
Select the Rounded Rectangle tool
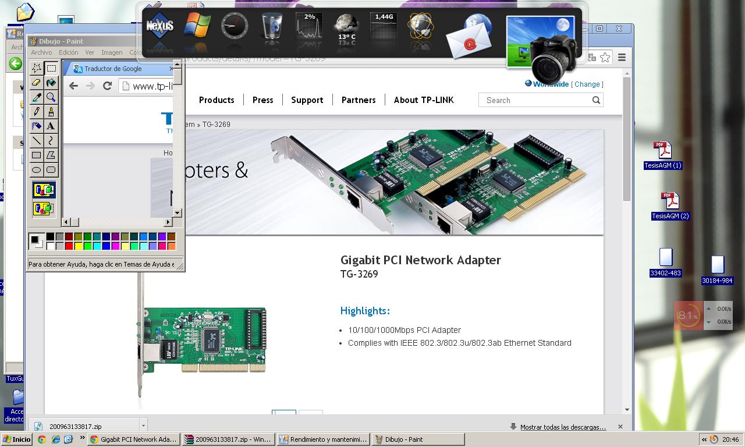tap(51, 170)
